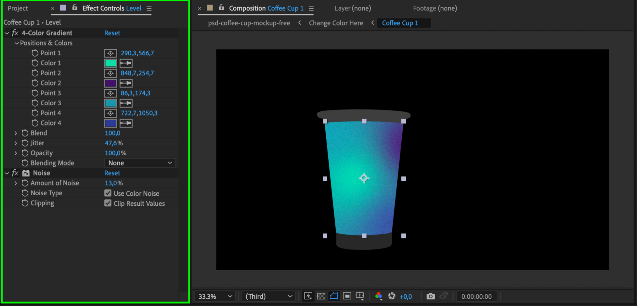
Task: Switch to the Project panel tab
Action: pyautogui.click(x=18, y=8)
